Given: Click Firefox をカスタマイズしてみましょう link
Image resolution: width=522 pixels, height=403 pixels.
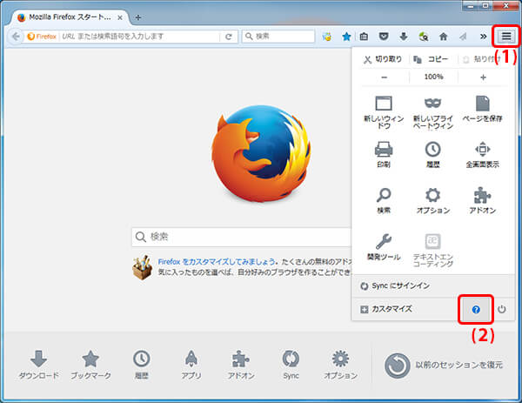Looking at the screenshot, I should pos(217,262).
